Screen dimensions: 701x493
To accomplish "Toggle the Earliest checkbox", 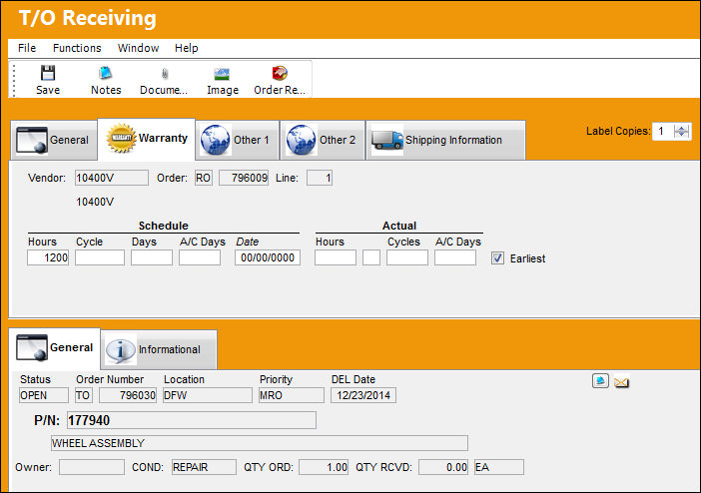I will pyautogui.click(x=497, y=257).
